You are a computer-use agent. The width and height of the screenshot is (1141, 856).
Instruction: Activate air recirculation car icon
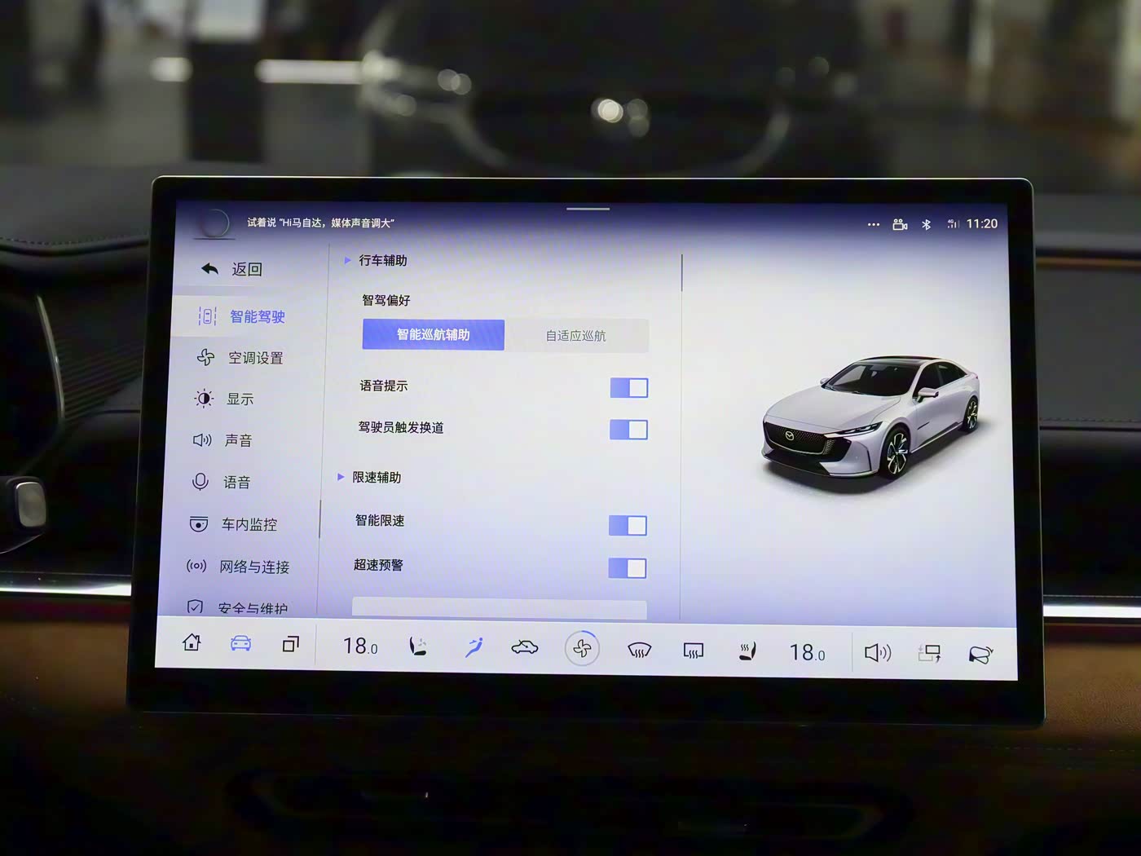[x=525, y=648]
